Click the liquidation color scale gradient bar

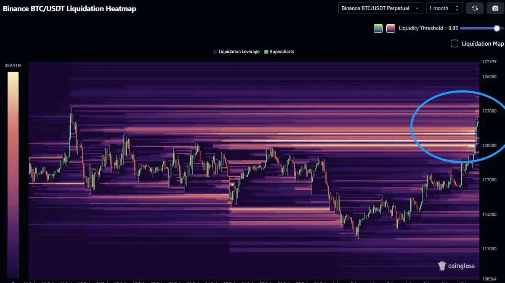(x=13, y=175)
